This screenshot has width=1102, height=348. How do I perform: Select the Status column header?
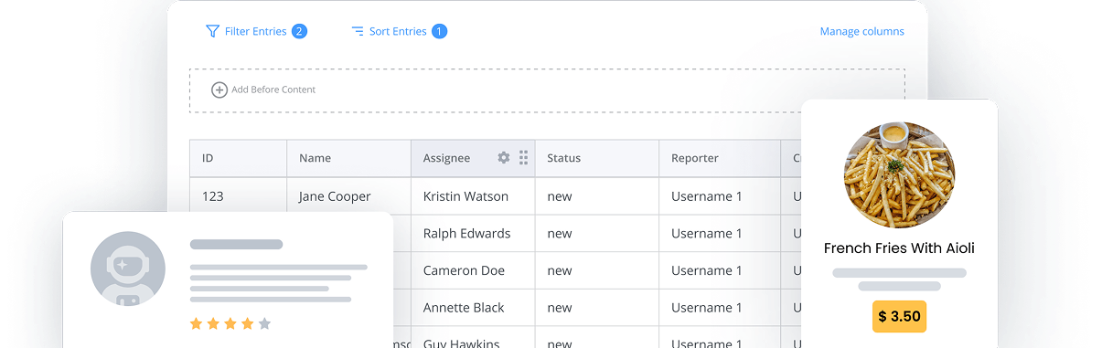click(597, 158)
